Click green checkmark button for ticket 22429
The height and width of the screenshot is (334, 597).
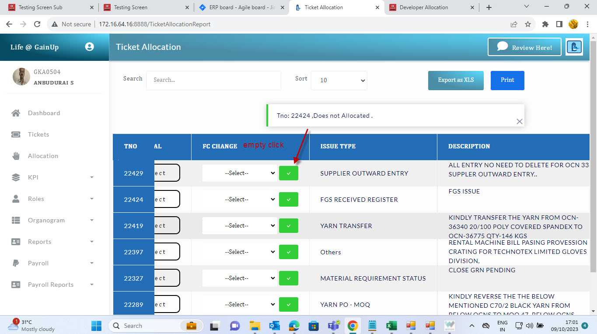(288, 173)
